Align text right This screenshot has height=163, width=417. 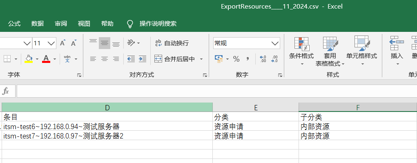116,59
